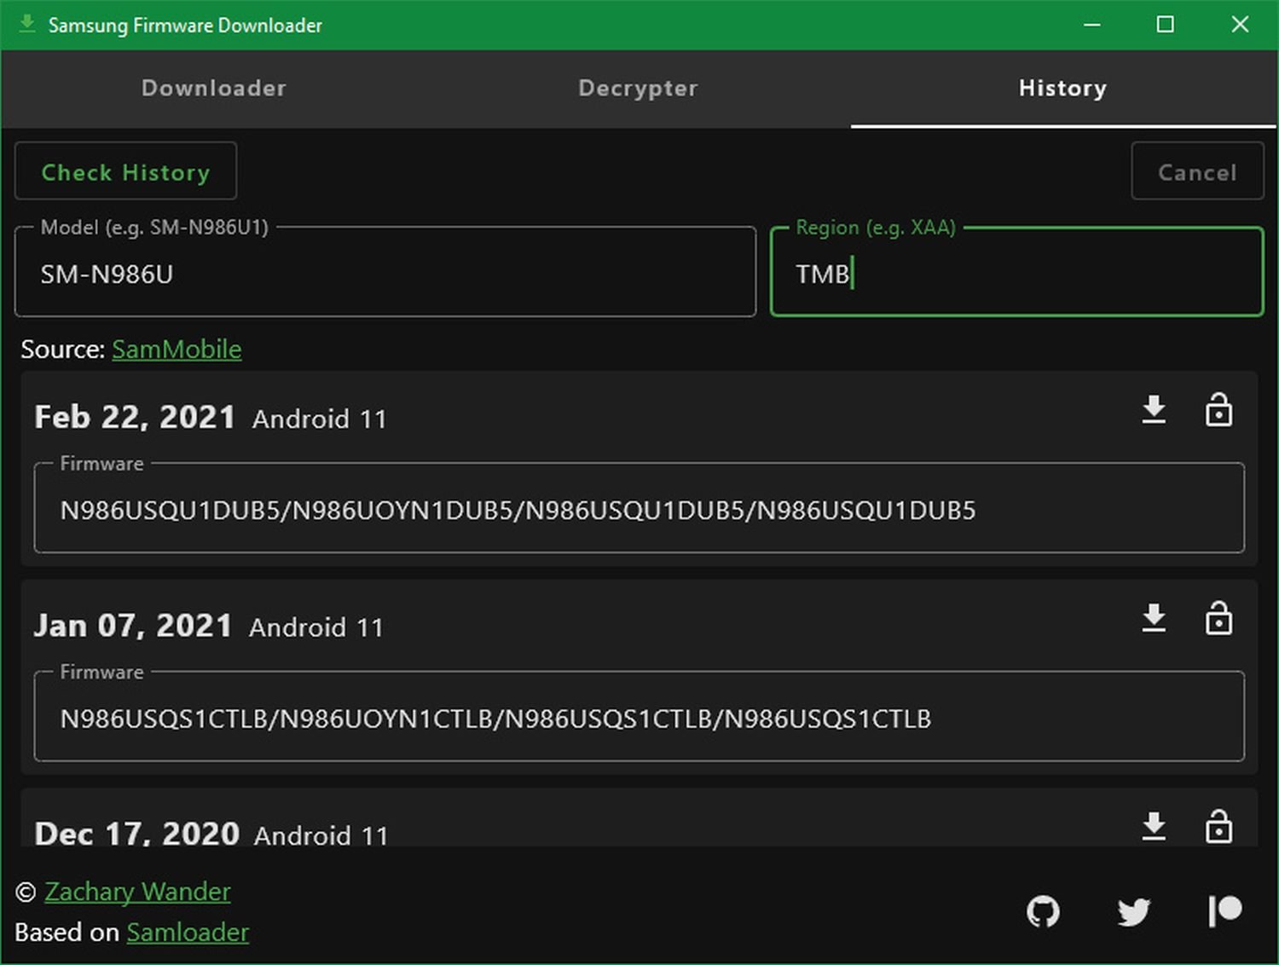Select the History tab
This screenshot has width=1279, height=965.
click(1062, 89)
